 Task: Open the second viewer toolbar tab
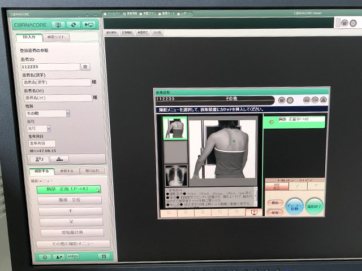[x=127, y=33]
